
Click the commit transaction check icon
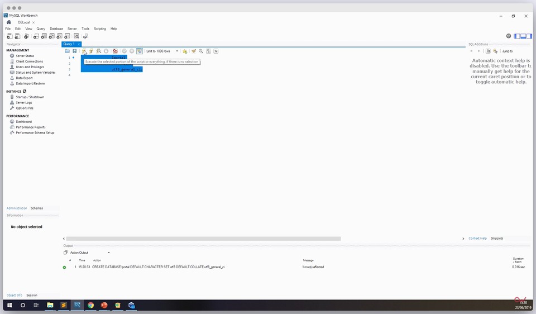125,51
